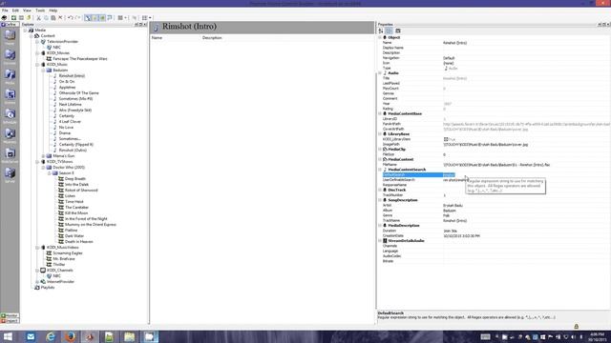This screenshot has height=343, width=611.
Task: Click the Paste toolbar icon
Action: coord(53,18)
